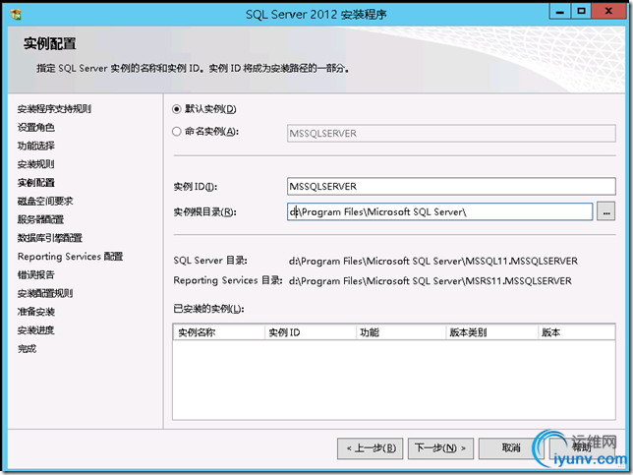633x475 pixels.
Task: Select the Reporting Services 配置 step
Action: (x=70, y=257)
